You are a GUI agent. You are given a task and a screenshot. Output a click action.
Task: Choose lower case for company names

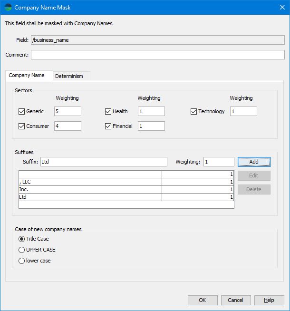point(21,261)
